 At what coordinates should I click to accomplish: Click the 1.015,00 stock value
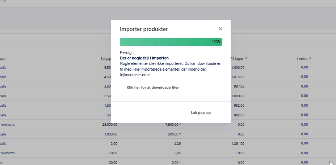point(238,76)
